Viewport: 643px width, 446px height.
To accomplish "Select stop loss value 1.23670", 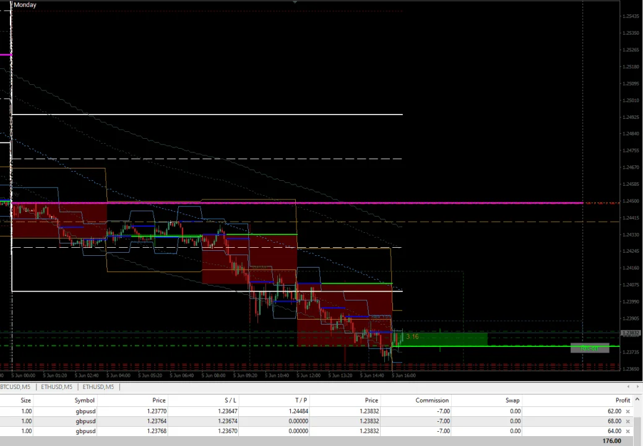I will coord(227,431).
